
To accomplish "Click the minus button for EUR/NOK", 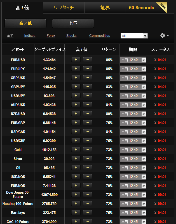I will point(88,185).
